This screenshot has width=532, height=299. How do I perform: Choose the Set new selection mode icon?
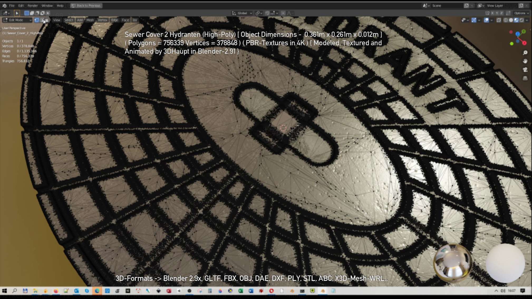pos(27,13)
